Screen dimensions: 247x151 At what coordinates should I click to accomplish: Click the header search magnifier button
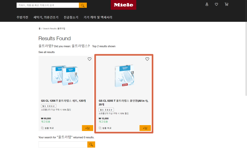coord(83,5)
